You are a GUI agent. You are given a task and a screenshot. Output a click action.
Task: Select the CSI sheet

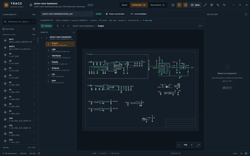pyautogui.click(x=60, y=75)
